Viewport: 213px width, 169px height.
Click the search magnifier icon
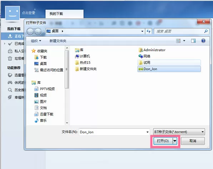tap(206, 31)
